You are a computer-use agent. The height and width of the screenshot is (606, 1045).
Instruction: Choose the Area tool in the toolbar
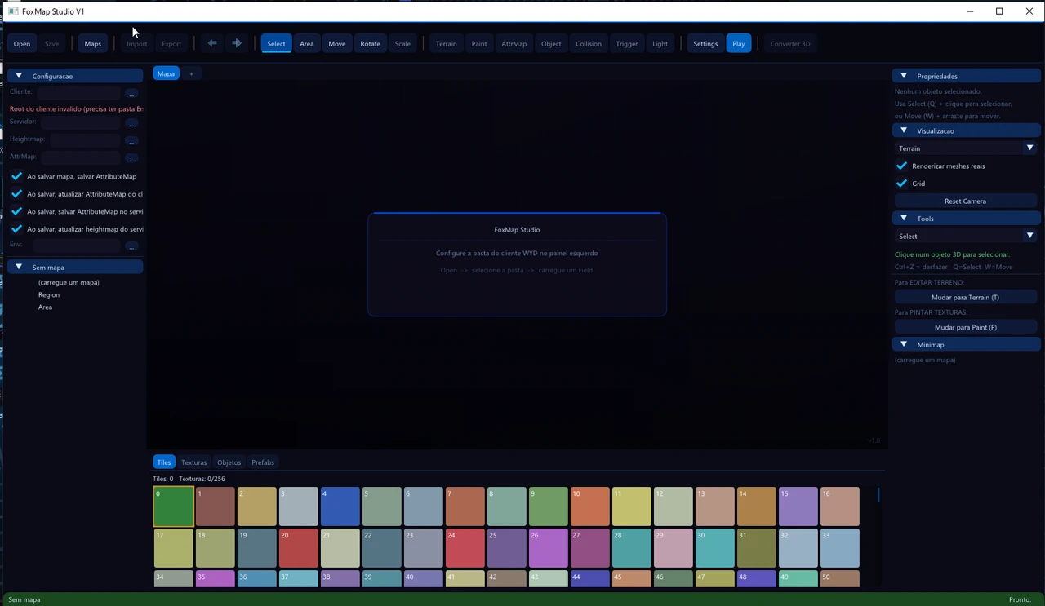(x=307, y=43)
